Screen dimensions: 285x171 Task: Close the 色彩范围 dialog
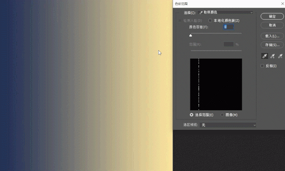[282, 4]
